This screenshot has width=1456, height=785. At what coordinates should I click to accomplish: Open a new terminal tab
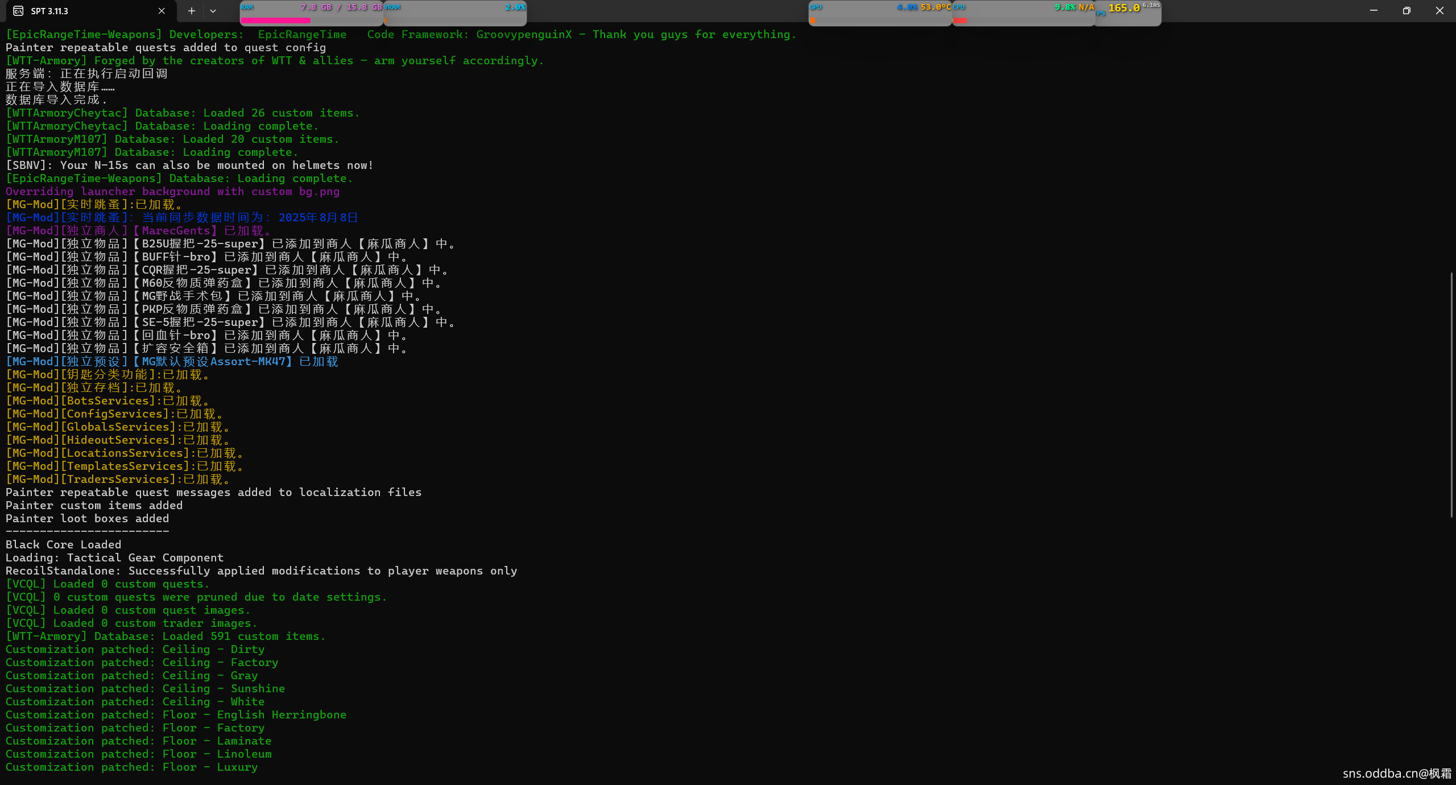coord(192,11)
